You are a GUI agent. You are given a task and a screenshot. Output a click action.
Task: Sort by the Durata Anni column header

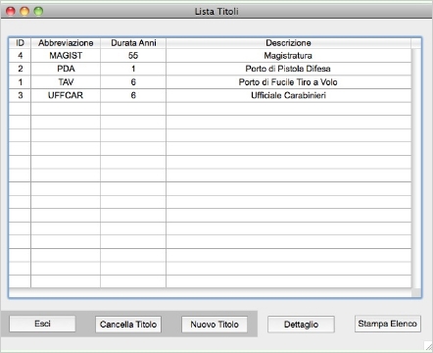[x=133, y=43]
